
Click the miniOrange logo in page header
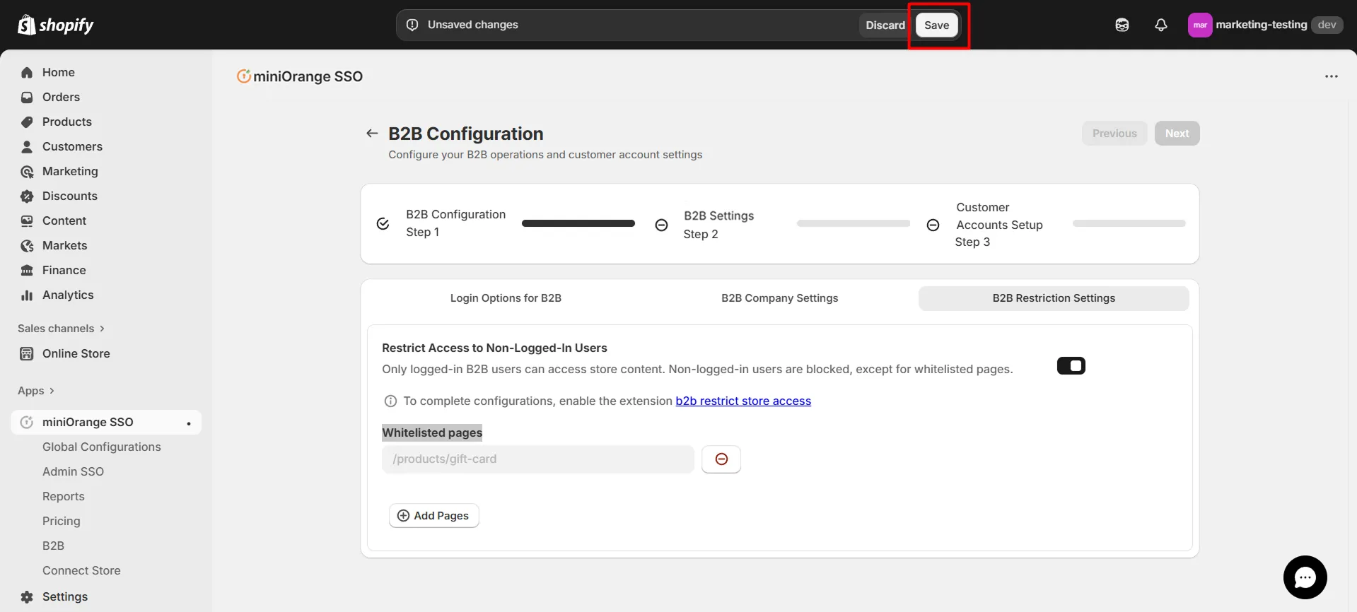243,76
